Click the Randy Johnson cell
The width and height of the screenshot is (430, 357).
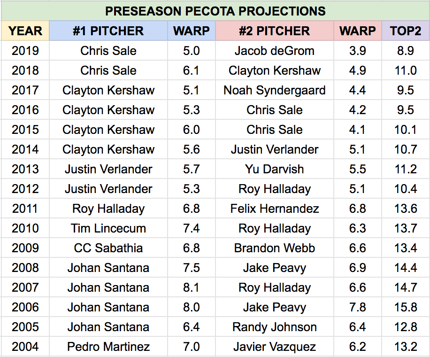pos(275,327)
